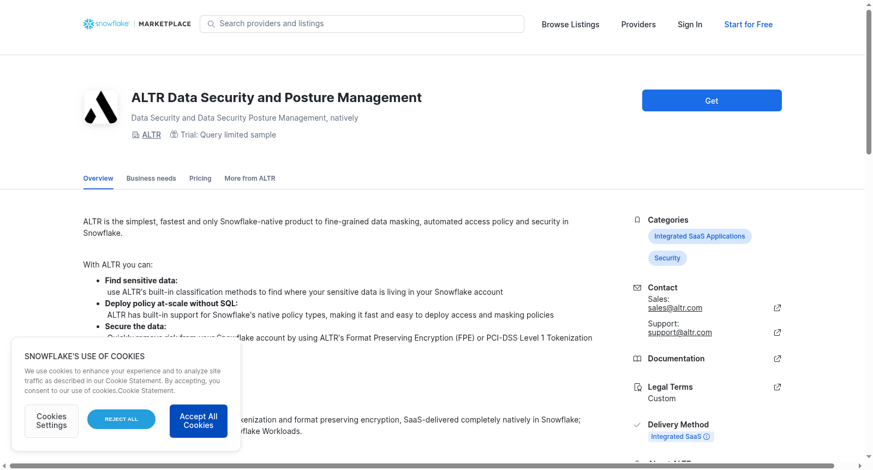Click the ALTR product logo thumbnail

pyautogui.click(x=101, y=107)
